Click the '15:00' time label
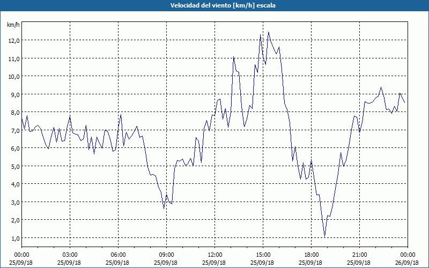 (263, 255)
